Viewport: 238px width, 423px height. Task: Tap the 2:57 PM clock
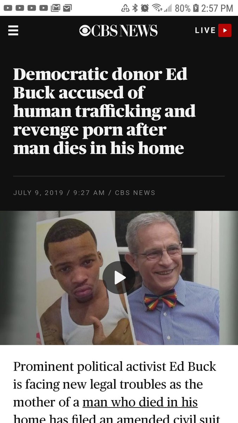coord(217,8)
